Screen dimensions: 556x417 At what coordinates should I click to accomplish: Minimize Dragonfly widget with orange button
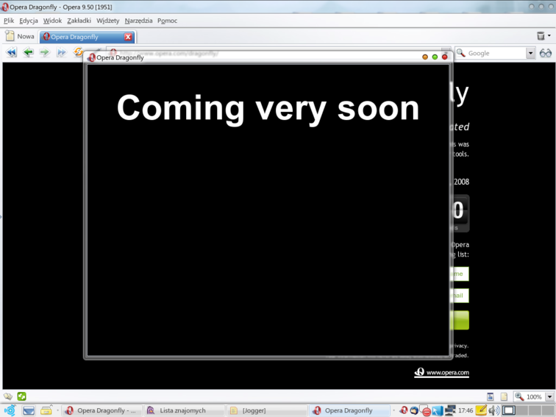click(425, 57)
